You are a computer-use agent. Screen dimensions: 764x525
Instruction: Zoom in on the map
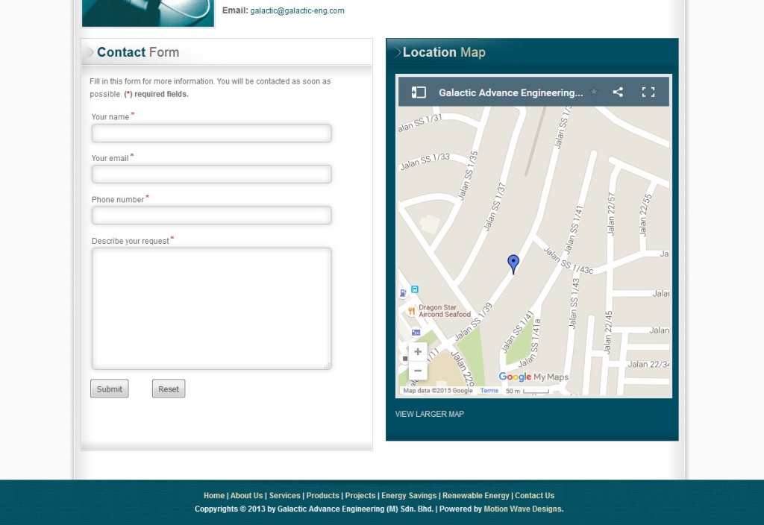coord(418,352)
